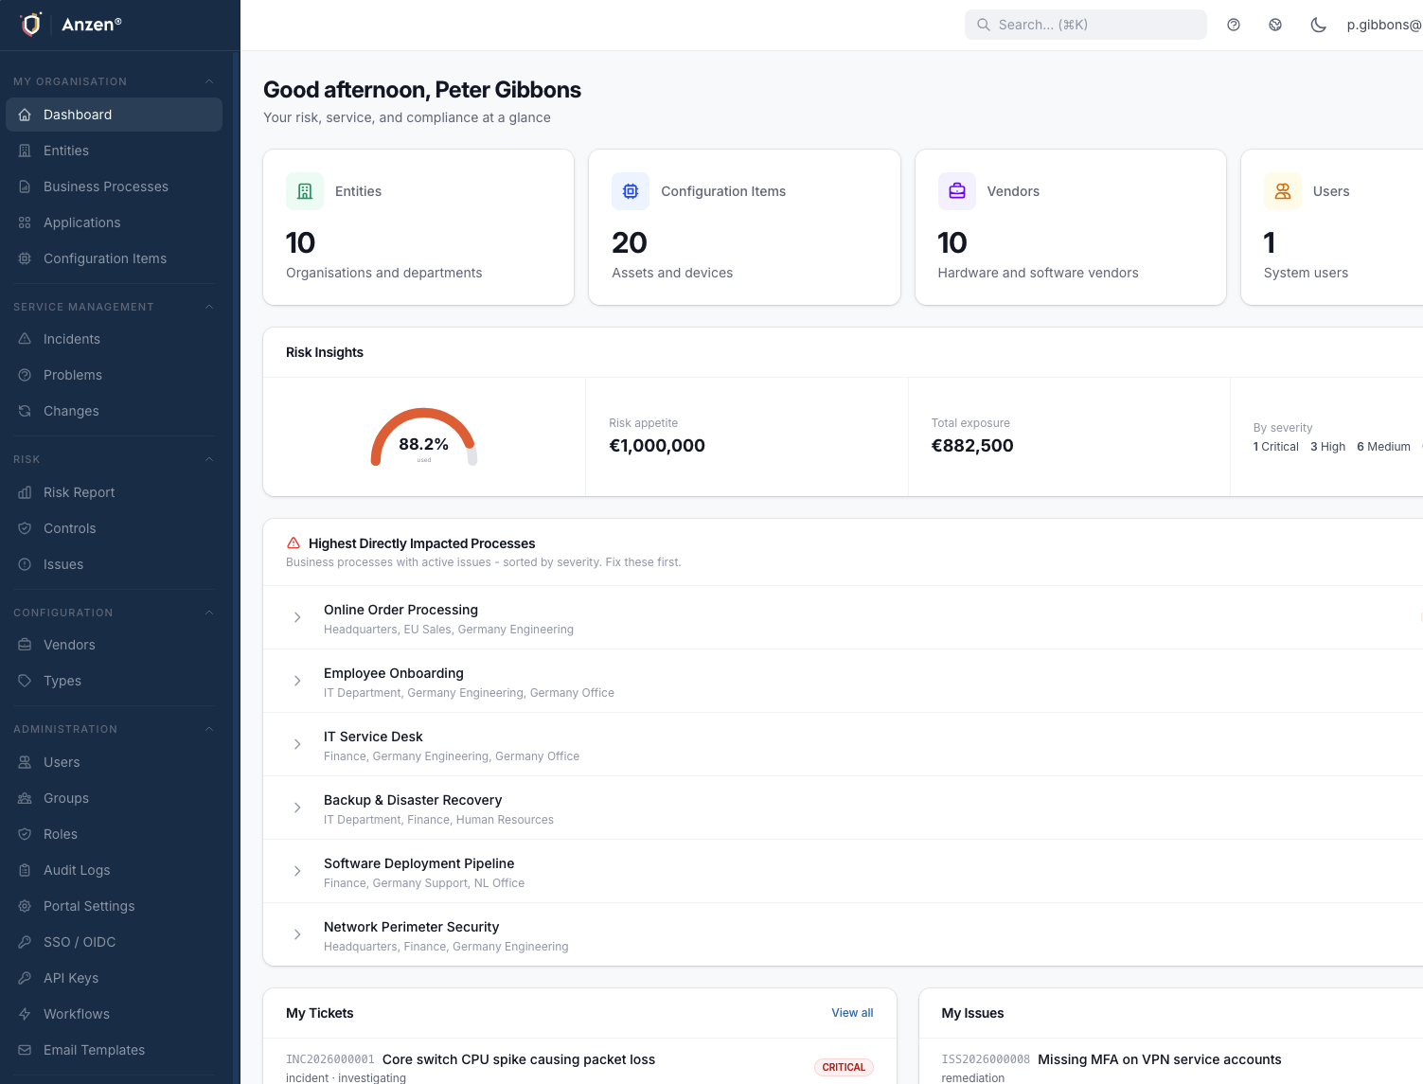Viewport: 1423px width, 1084px height.
Task: Open the Core switch CPU spike ticket
Action: (x=518, y=1059)
